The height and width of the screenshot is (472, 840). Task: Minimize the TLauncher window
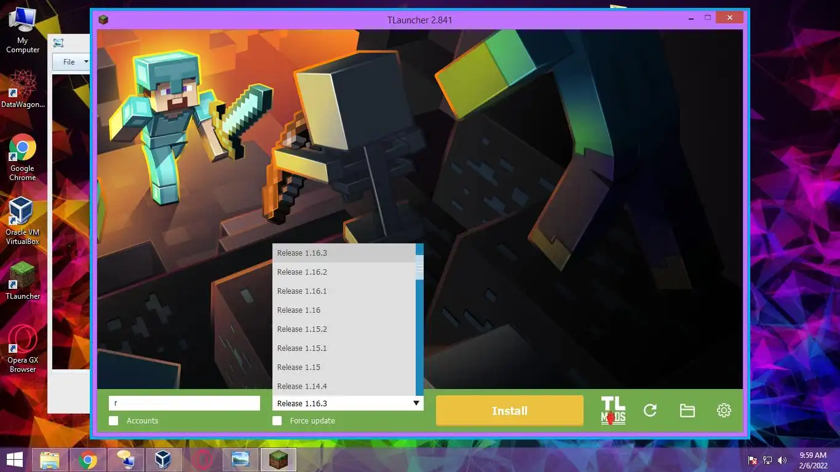coord(692,18)
